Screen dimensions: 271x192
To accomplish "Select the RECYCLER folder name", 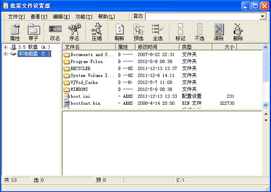I will [x=81, y=69].
